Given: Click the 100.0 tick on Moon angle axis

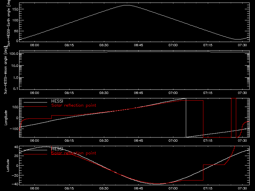Looking at the screenshot, I should tap(14, 53).
